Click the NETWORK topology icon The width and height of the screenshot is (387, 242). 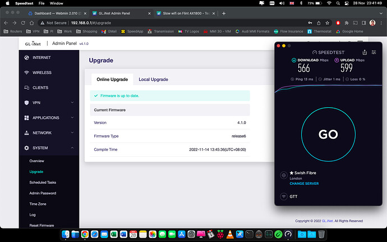(x=27, y=133)
